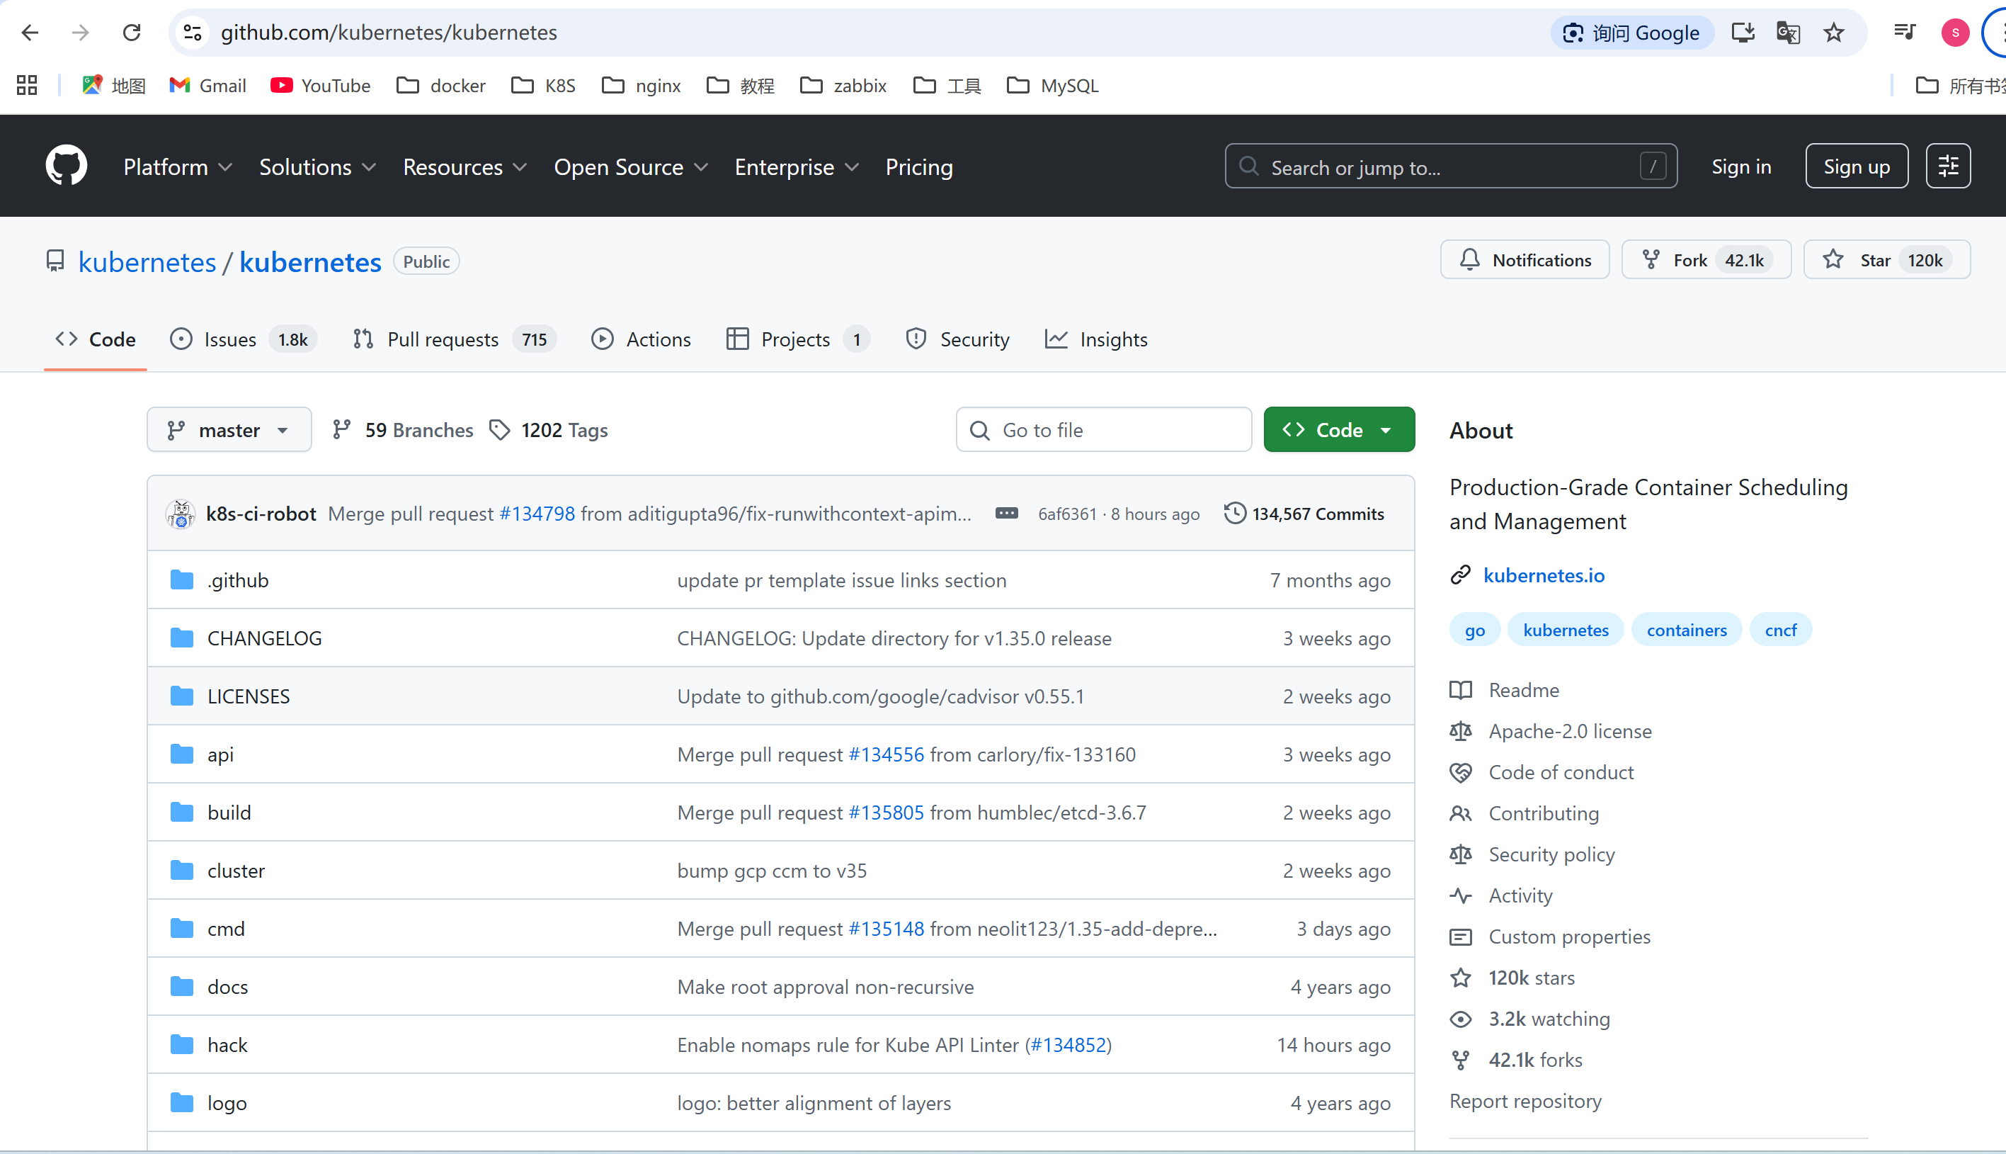Open the kubernetes.io website link
This screenshot has width=2006, height=1154.
[1544, 575]
